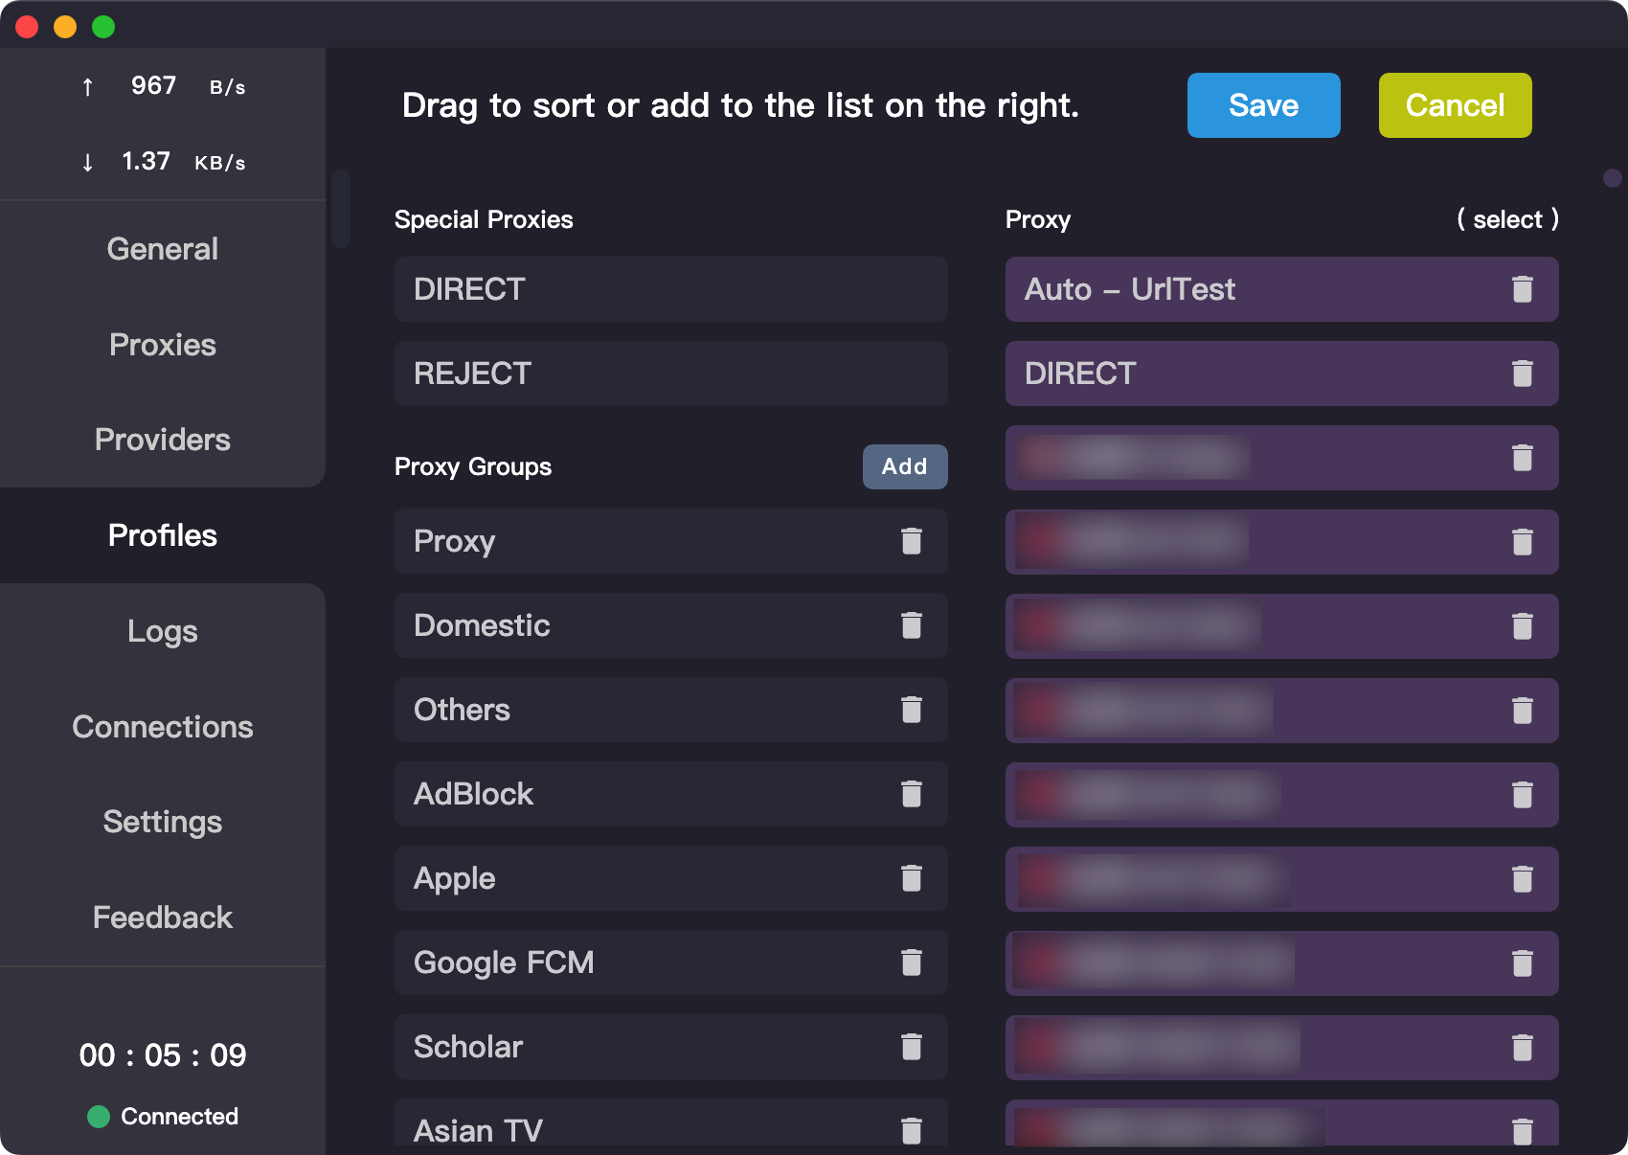Select the REJECT special proxy item
This screenshot has width=1628, height=1155.
tap(670, 374)
